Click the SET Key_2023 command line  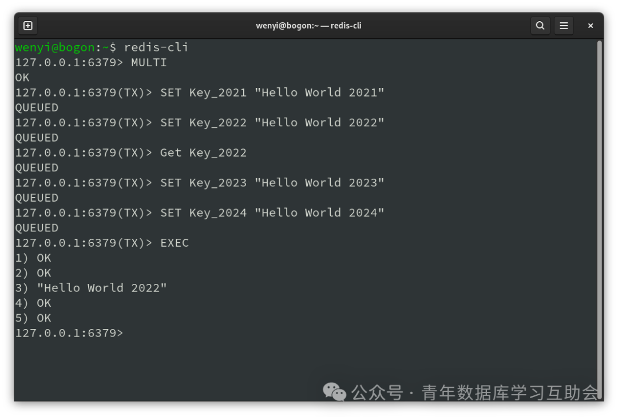[x=200, y=183]
